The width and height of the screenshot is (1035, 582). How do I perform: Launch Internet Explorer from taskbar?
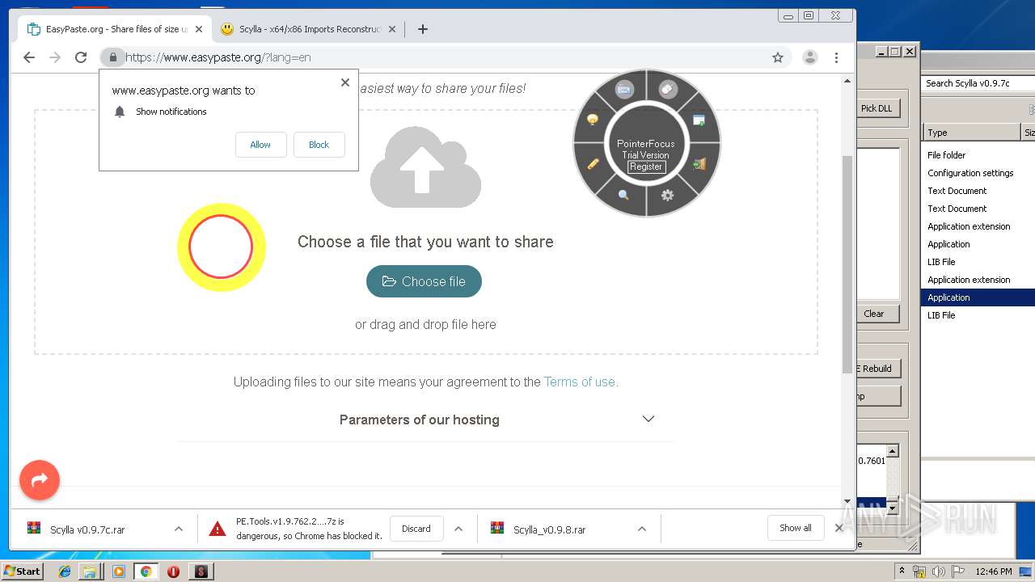click(x=65, y=571)
